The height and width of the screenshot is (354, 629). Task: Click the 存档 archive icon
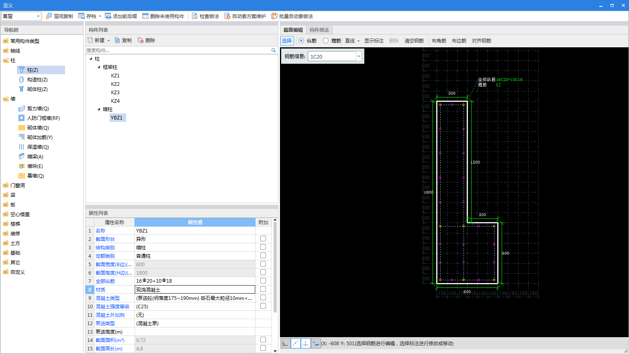click(x=82, y=16)
